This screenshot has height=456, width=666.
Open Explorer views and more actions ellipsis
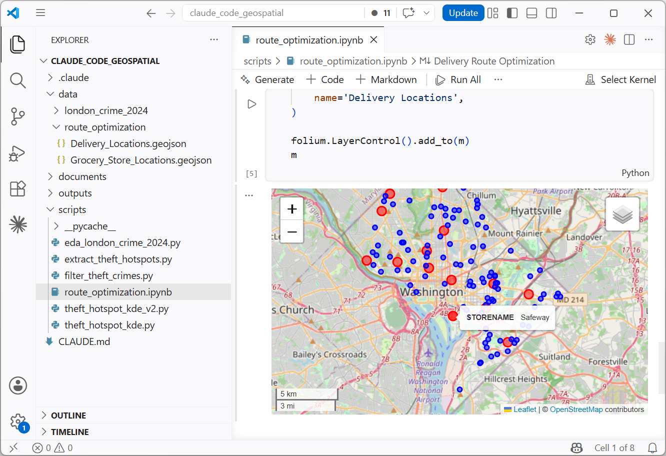(214, 39)
